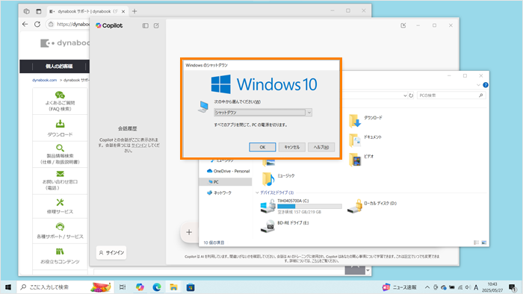Confirm shutdown with the OK button
Viewport: 523px width, 294px height.
click(x=262, y=147)
